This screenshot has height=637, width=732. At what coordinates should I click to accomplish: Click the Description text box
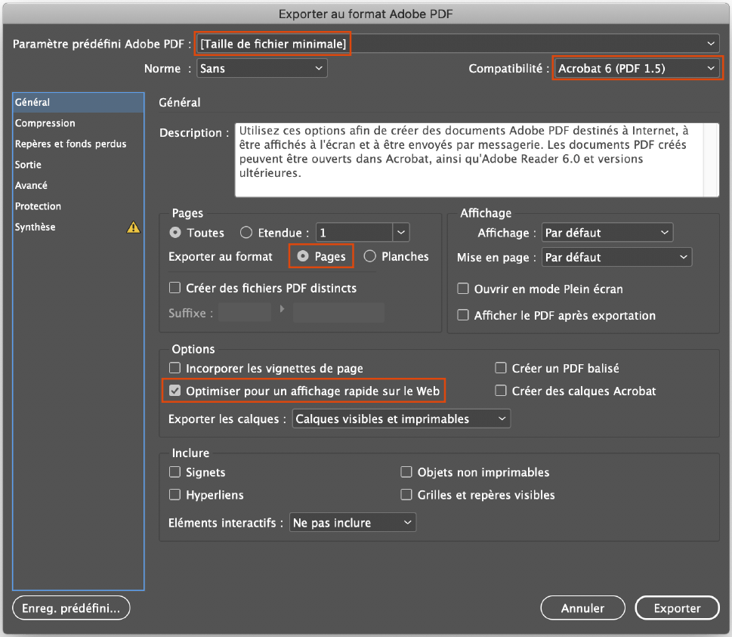tap(470, 159)
